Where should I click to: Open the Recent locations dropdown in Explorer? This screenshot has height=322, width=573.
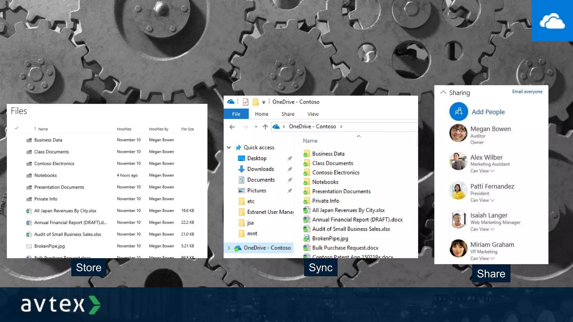click(256, 127)
